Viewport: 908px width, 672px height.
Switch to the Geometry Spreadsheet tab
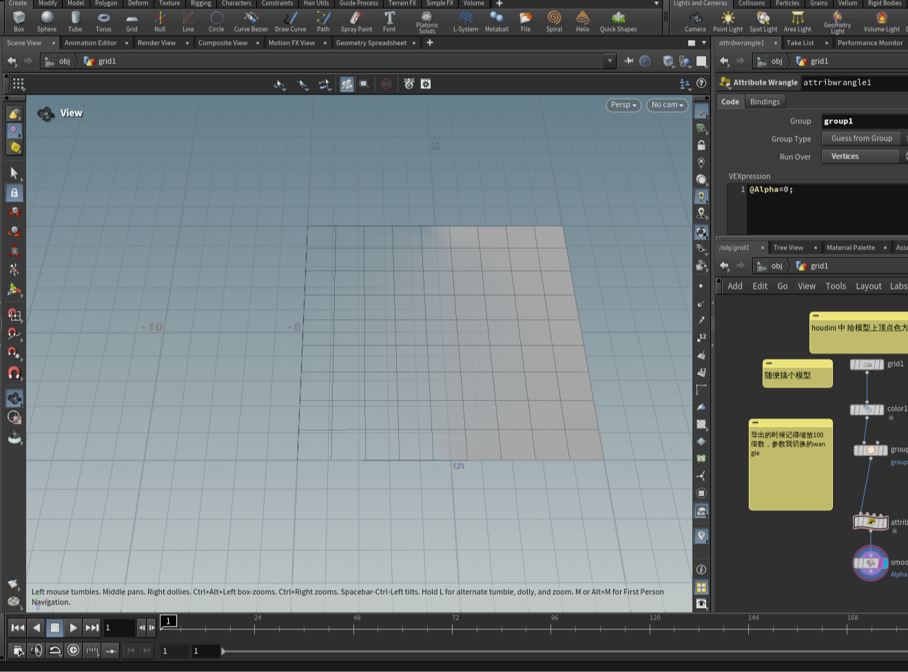(371, 43)
